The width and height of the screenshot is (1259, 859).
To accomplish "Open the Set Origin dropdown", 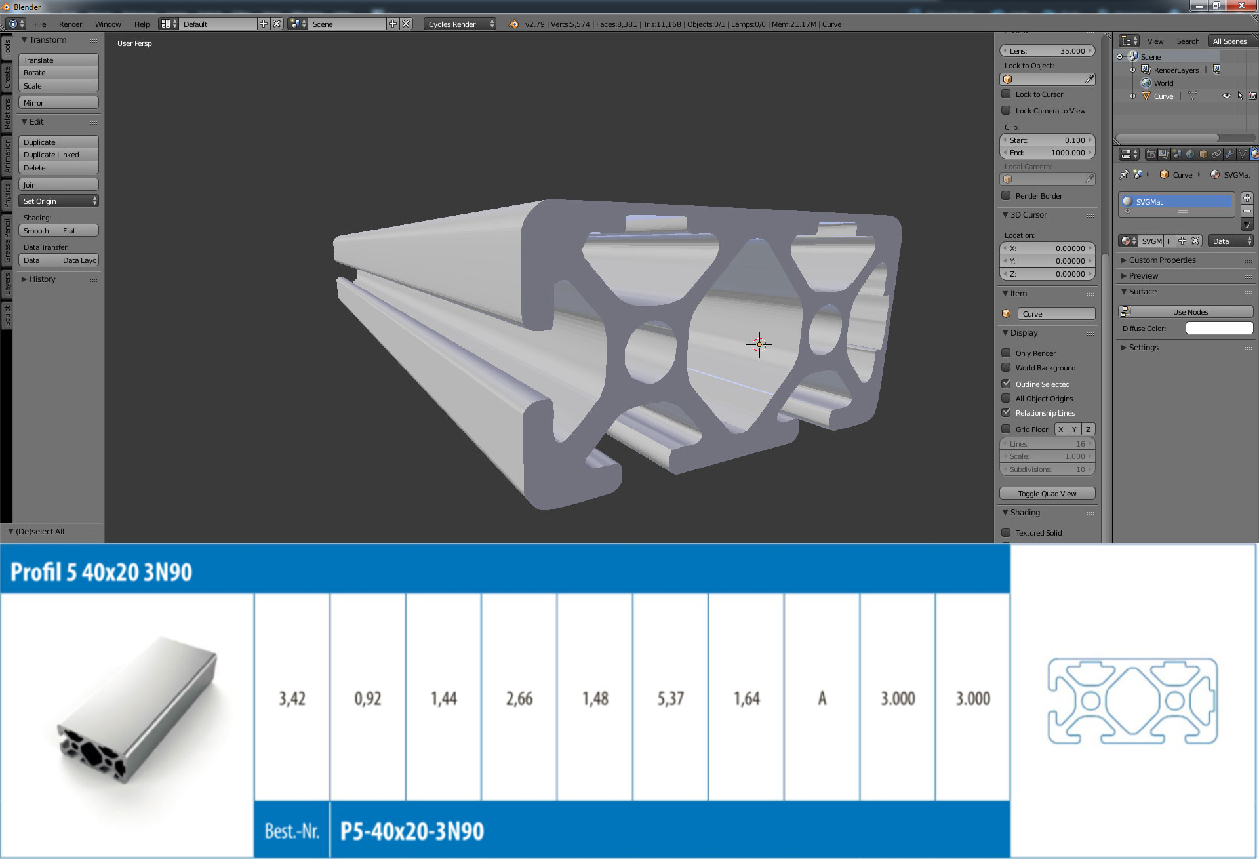I will 59,201.
